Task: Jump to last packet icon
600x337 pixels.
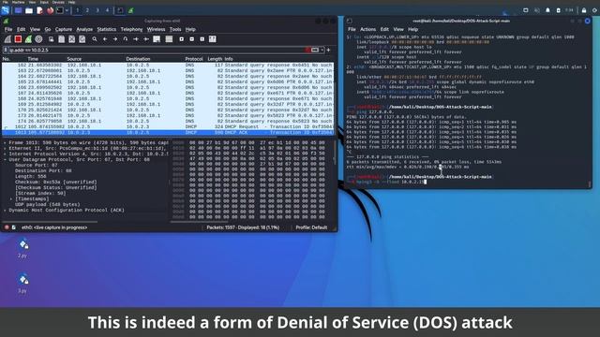Action: [146, 39]
